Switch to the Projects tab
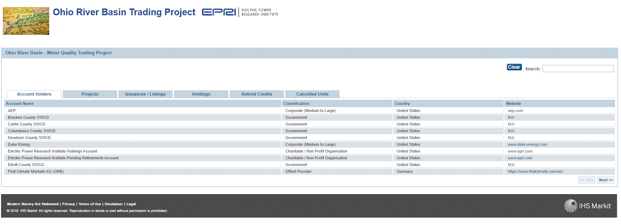The image size is (621, 224). point(90,94)
